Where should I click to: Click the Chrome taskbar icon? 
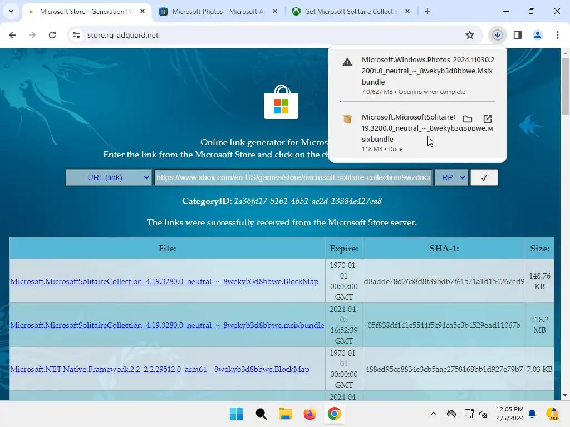335,414
